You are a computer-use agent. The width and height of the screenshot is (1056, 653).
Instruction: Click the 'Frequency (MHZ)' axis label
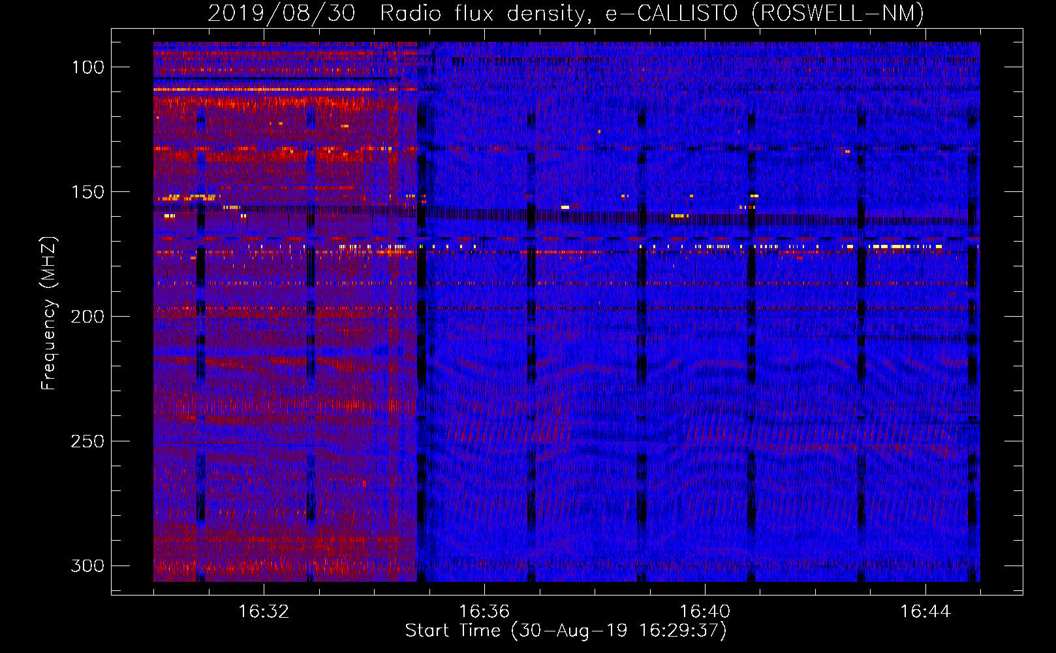click(x=49, y=313)
